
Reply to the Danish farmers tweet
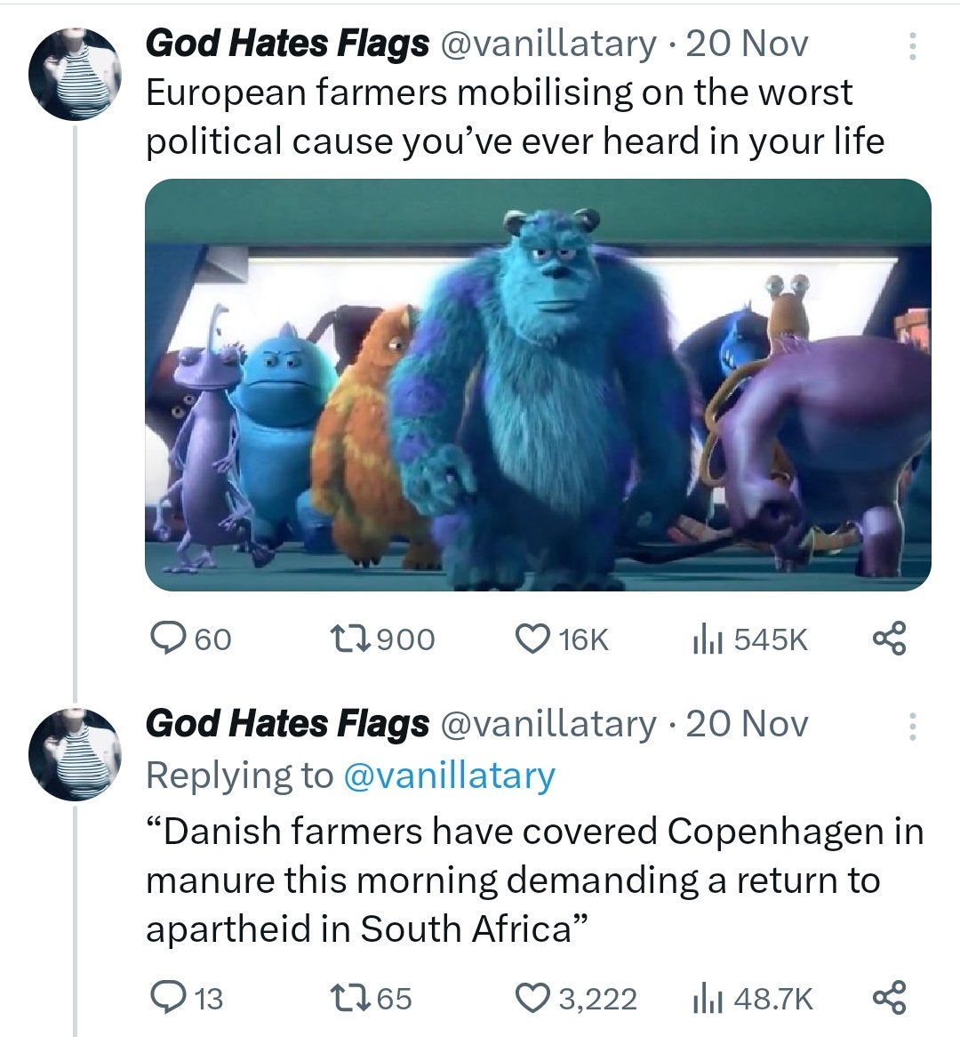[x=165, y=997]
